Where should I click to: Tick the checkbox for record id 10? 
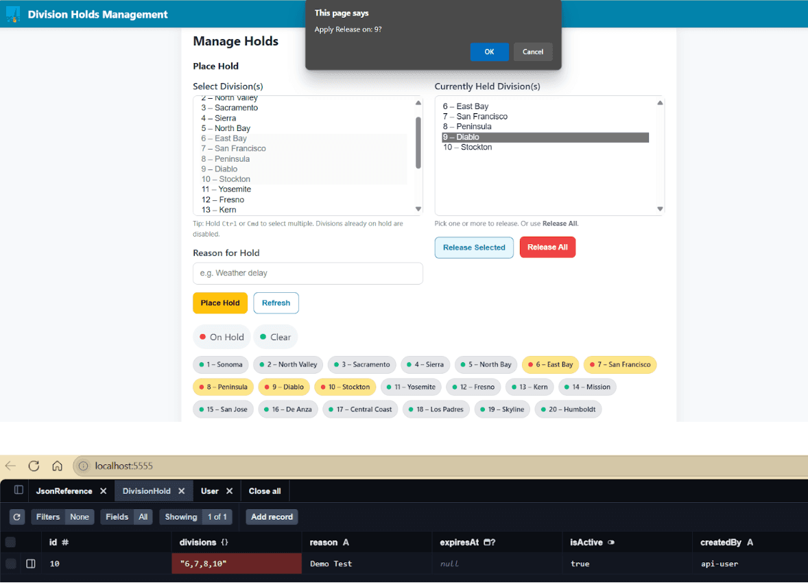pyautogui.click(x=11, y=564)
